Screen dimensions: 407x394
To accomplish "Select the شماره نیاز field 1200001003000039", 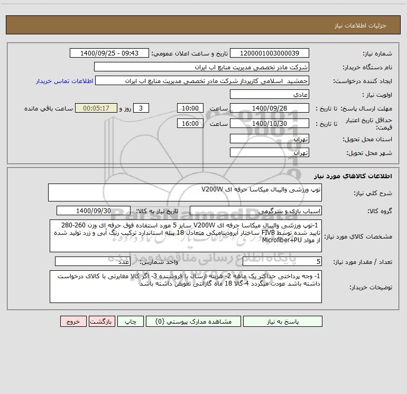I will pyautogui.click(x=270, y=53).
